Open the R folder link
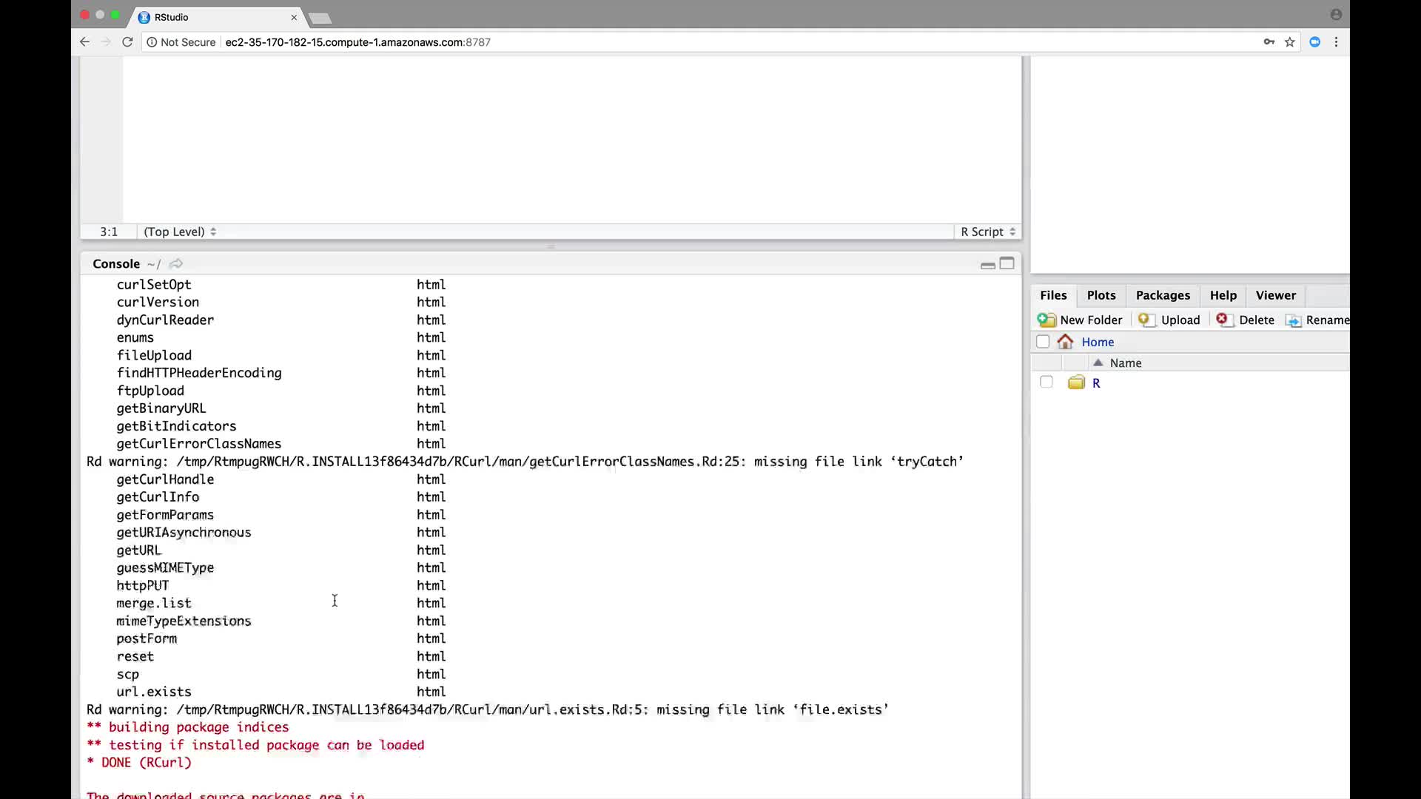Viewport: 1421px width, 799px height. click(x=1096, y=383)
